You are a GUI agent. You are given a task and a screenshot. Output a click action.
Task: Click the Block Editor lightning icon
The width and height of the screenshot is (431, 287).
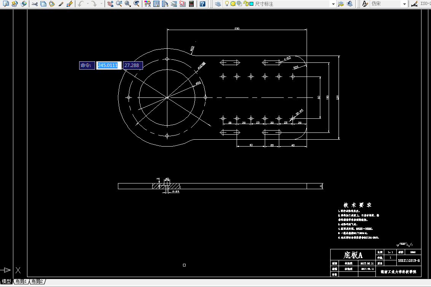[x=70, y=4]
